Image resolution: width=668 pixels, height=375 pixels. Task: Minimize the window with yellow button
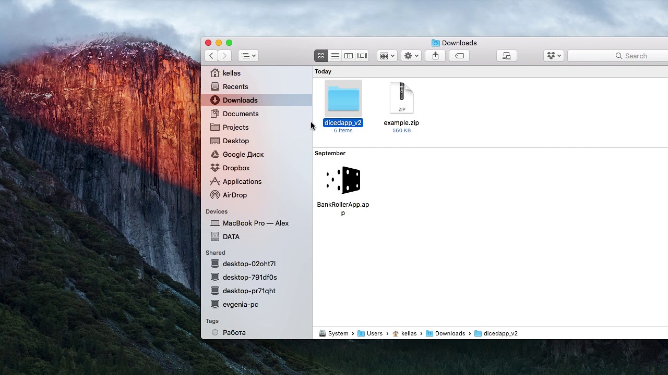coord(219,43)
